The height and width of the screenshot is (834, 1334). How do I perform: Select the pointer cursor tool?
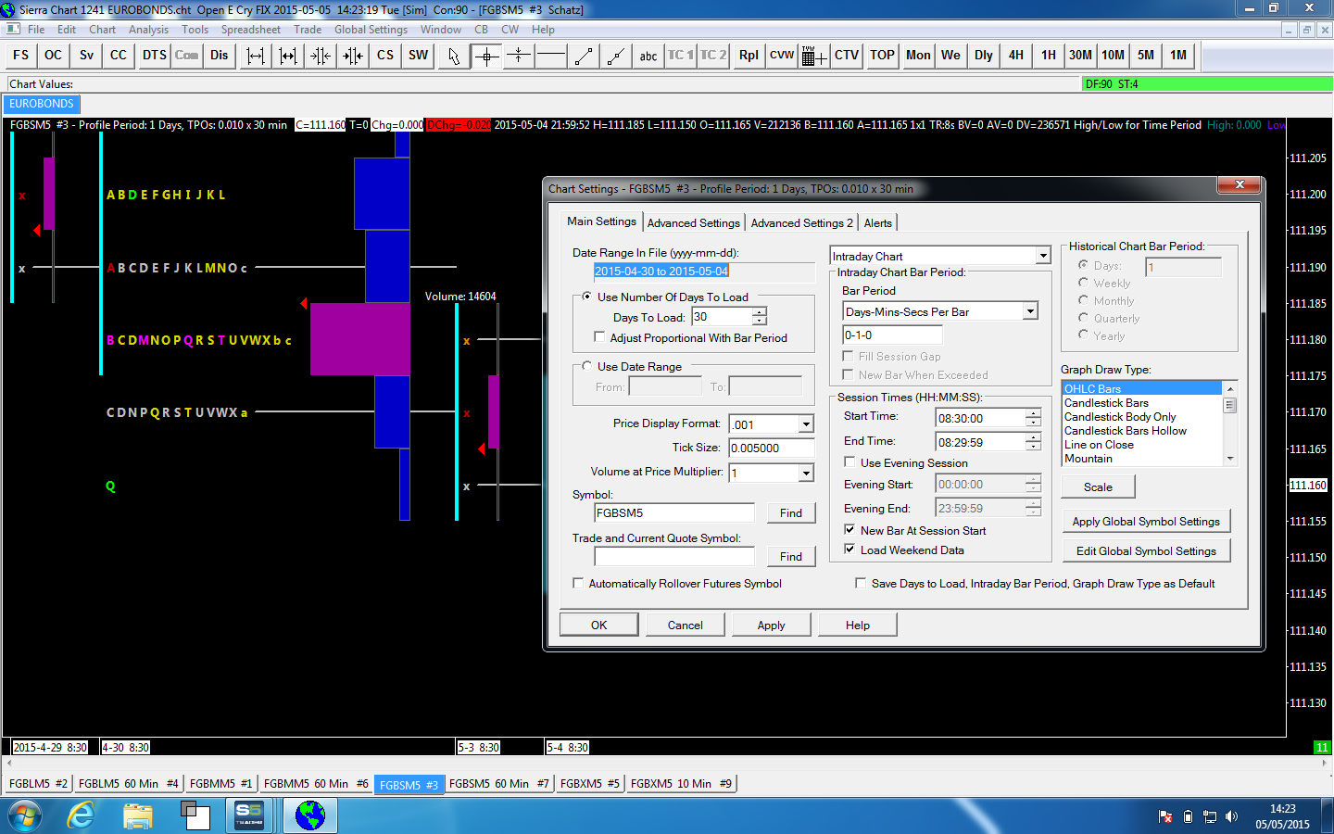(x=453, y=56)
